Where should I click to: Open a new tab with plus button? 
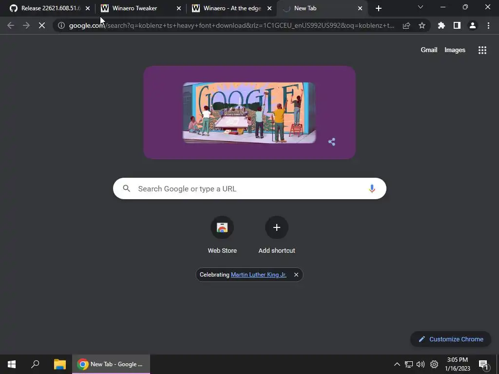(378, 8)
